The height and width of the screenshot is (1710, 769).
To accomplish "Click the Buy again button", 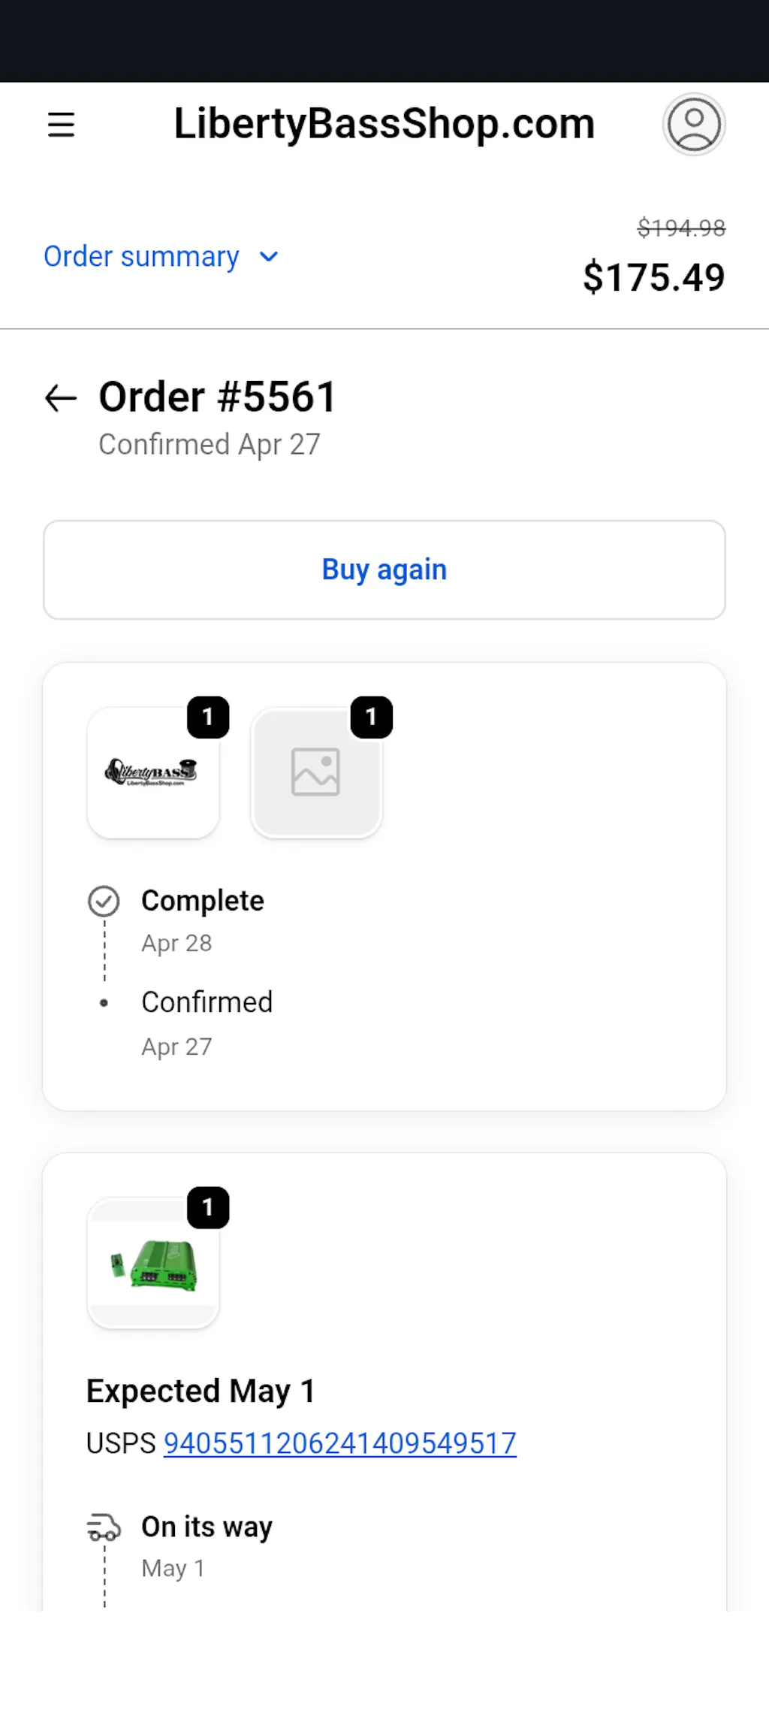I will [x=384, y=569].
